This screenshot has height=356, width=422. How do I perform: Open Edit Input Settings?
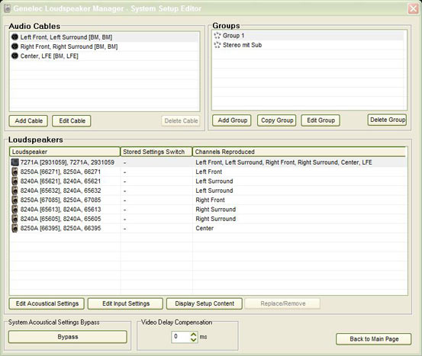[x=125, y=303]
